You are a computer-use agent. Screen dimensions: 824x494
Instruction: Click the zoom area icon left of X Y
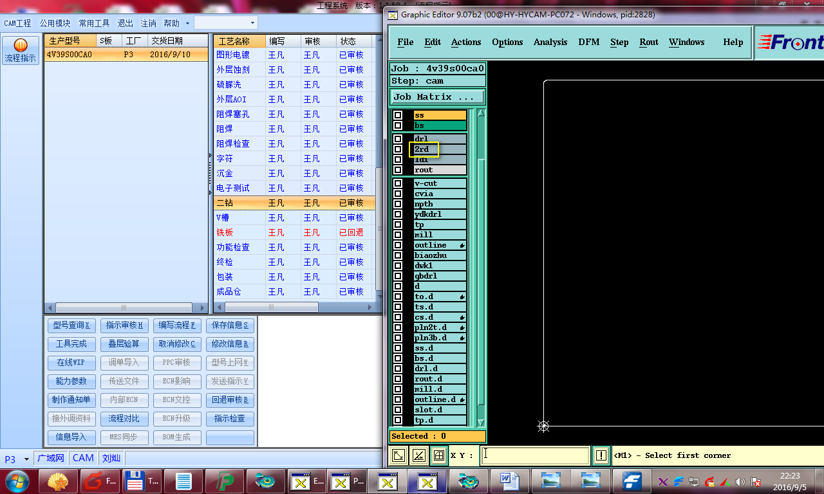(399, 455)
